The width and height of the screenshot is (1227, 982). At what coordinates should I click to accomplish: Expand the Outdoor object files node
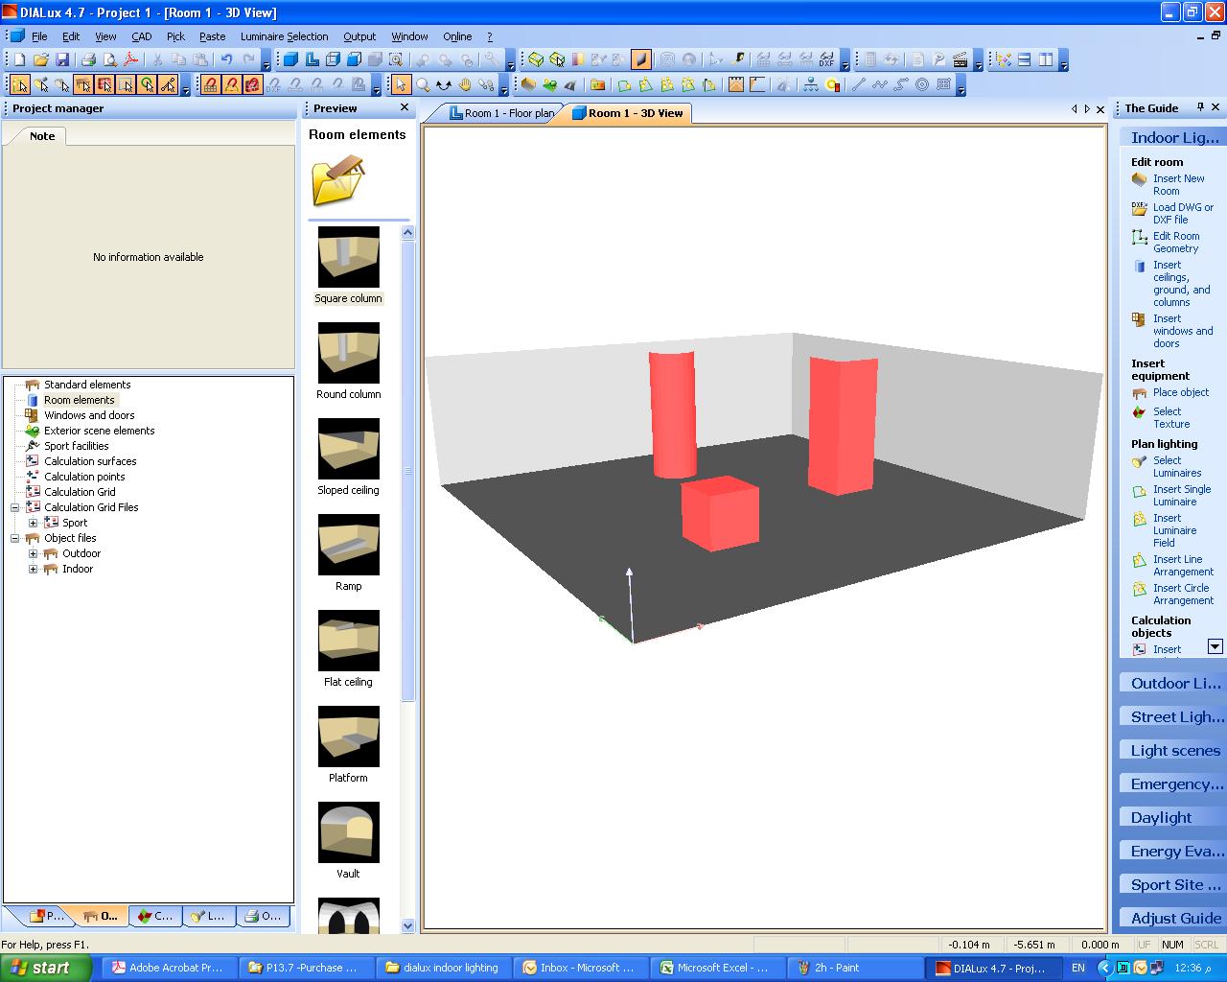click(34, 553)
